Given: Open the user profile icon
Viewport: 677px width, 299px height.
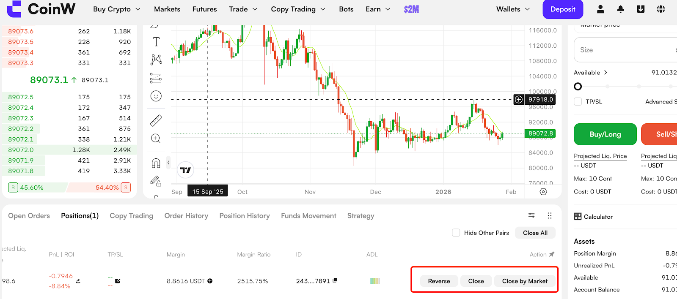Looking at the screenshot, I should click(x=600, y=9).
